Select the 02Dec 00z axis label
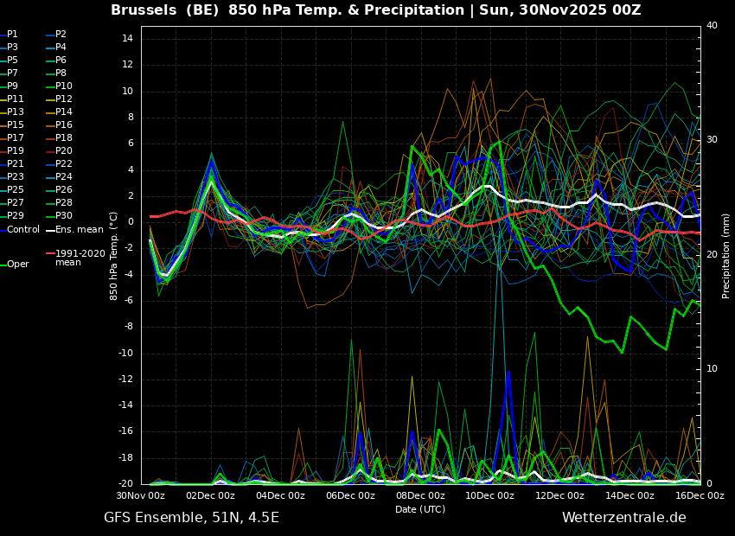The height and width of the screenshot is (536, 735). pyautogui.click(x=210, y=496)
